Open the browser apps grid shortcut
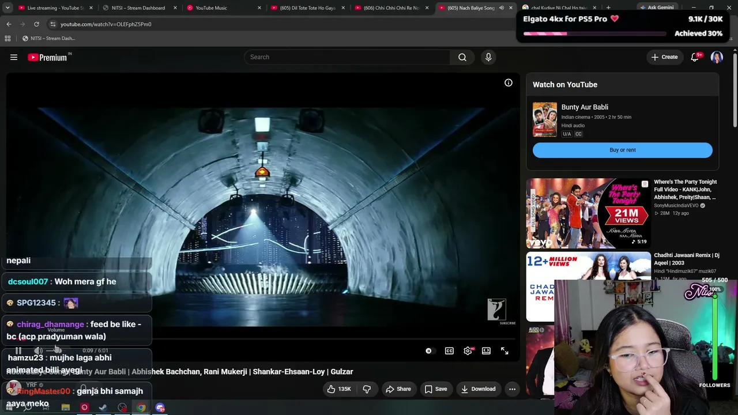The height and width of the screenshot is (415, 738). (7, 39)
